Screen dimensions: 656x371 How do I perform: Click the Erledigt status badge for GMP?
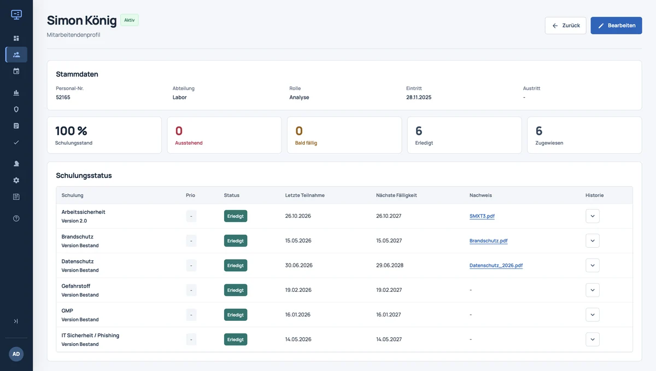coord(236,315)
